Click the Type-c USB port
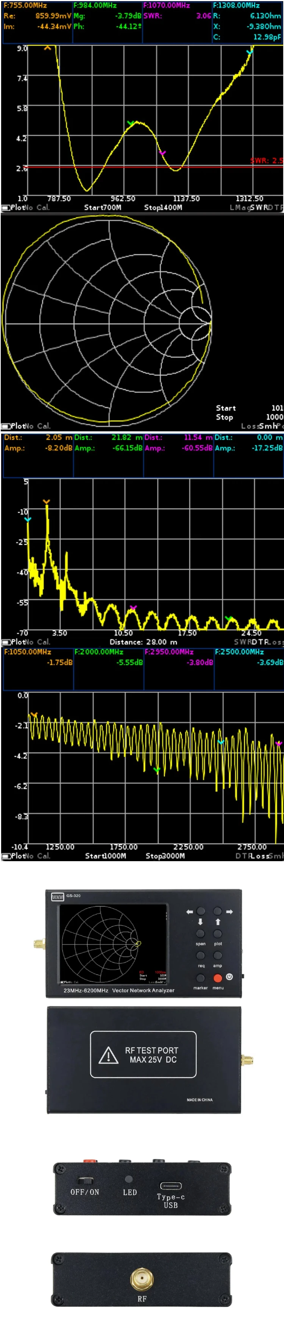This screenshot has width=284, height=1324. pyautogui.click(x=171, y=1186)
